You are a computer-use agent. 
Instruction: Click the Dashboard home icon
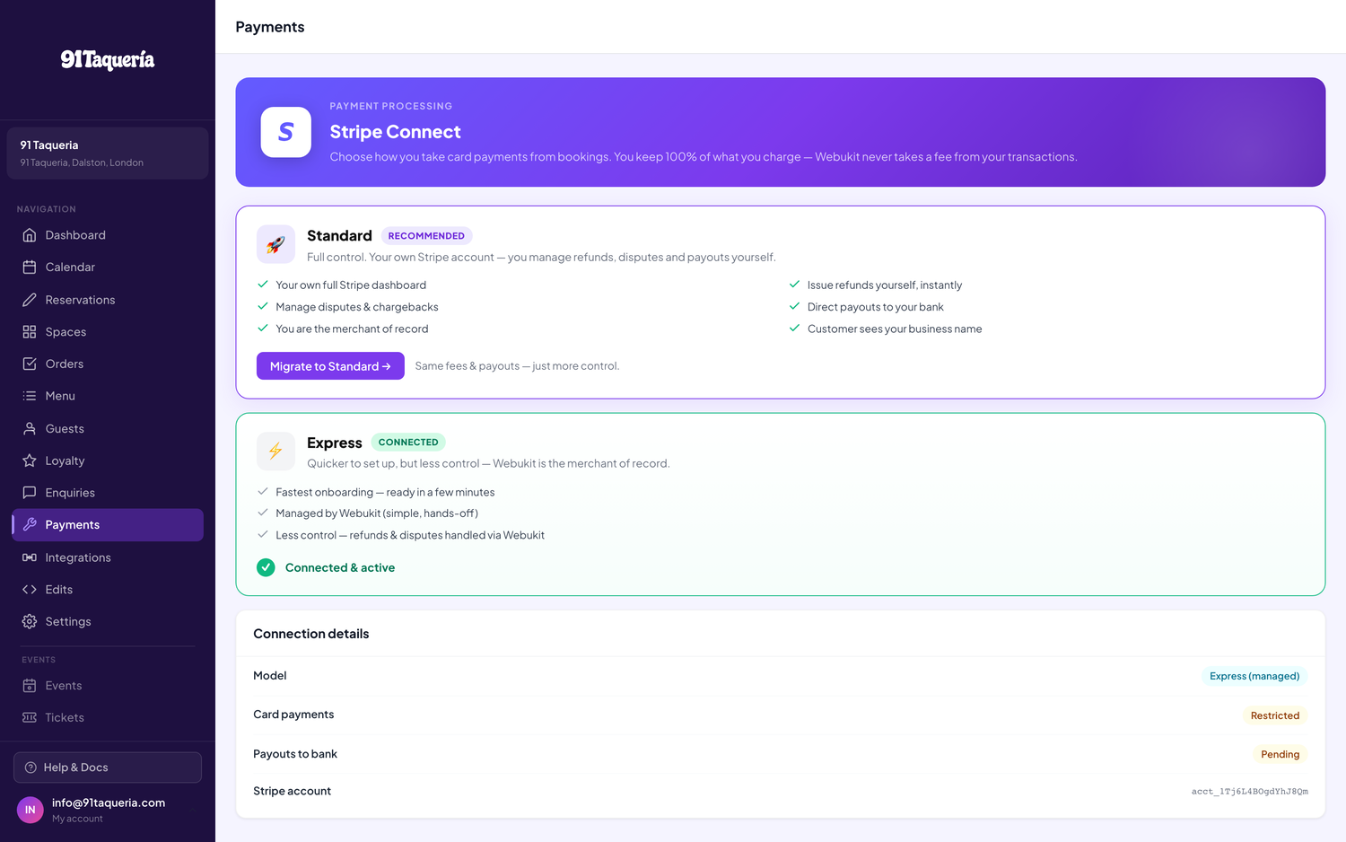pyautogui.click(x=30, y=235)
